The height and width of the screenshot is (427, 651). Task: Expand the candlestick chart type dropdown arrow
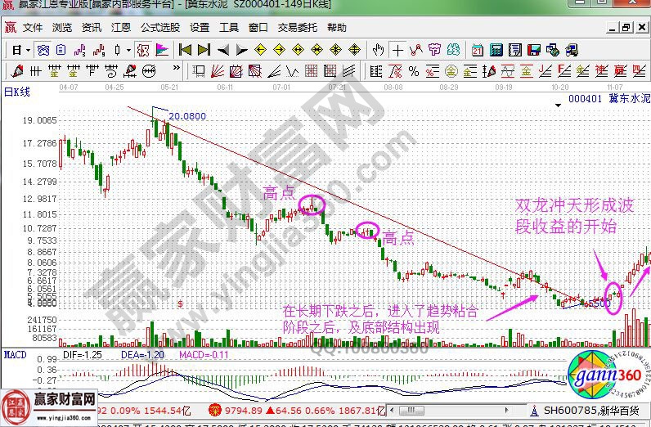[128, 51]
